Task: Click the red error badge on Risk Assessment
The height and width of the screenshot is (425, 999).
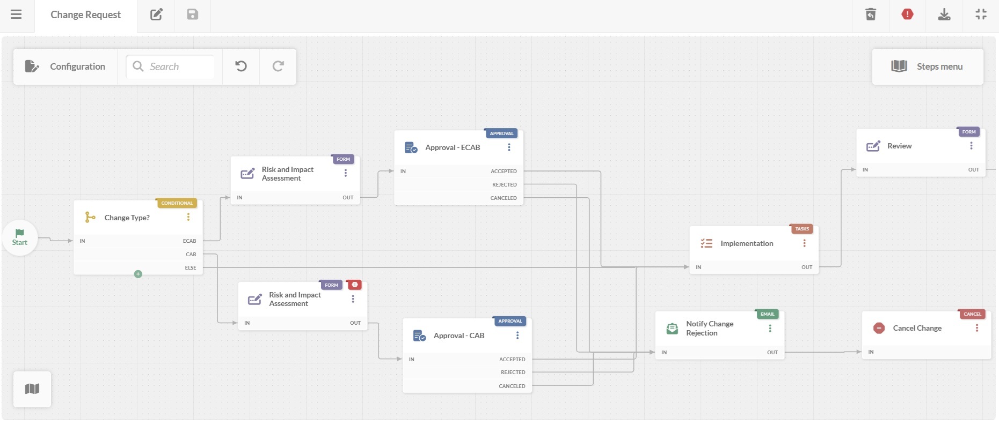Action: (354, 285)
